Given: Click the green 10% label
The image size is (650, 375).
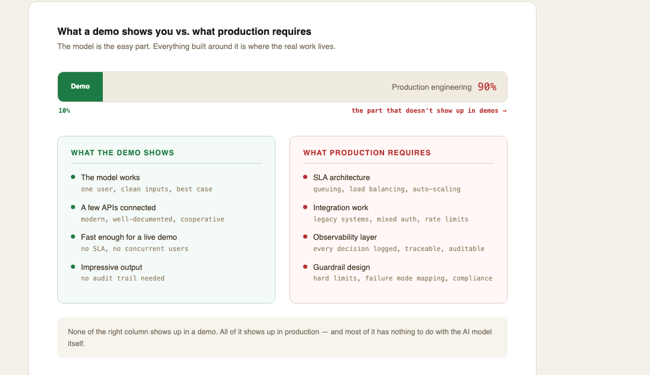Looking at the screenshot, I should [64, 110].
